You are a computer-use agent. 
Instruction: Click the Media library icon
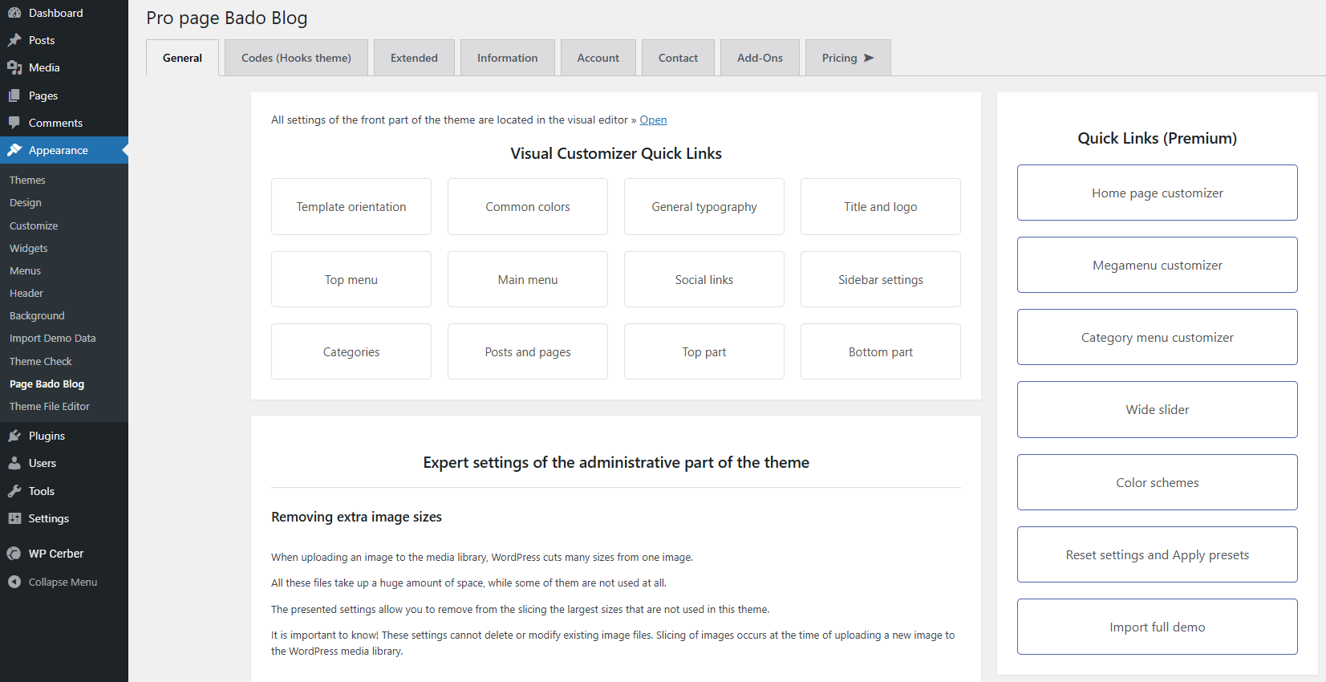click(14, 67)
